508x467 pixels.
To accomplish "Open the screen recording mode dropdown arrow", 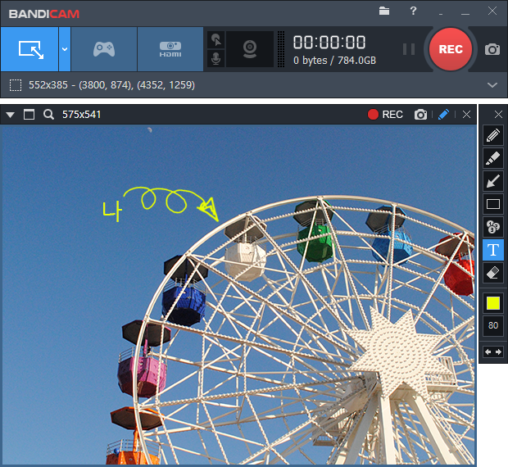I will pos(65,49).
